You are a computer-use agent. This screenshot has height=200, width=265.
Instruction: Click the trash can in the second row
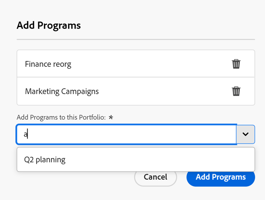(x=236, y=91)
